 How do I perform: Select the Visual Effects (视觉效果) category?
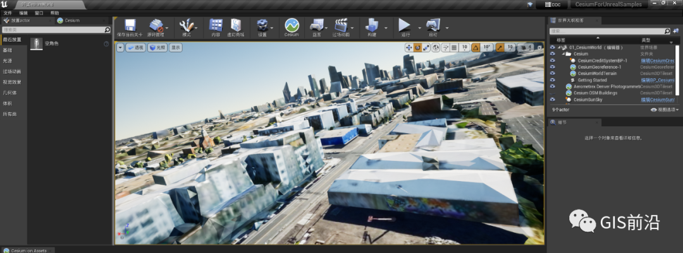click(13, 82)
